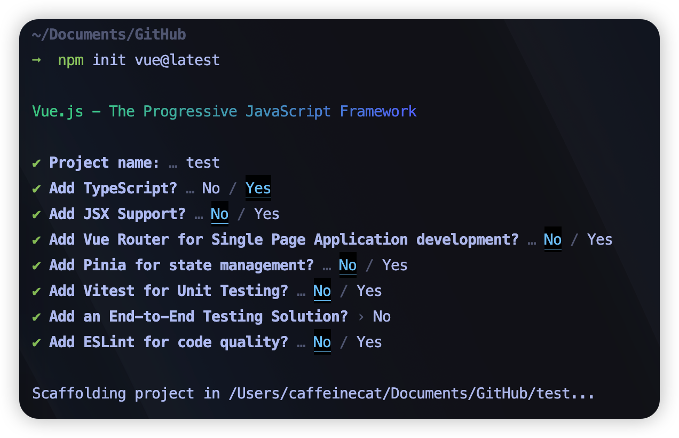Click the ~/Documents/GitHub directory path
This screenshot has height=438, width=679.
pyautogui.click(x=109, y=35)
